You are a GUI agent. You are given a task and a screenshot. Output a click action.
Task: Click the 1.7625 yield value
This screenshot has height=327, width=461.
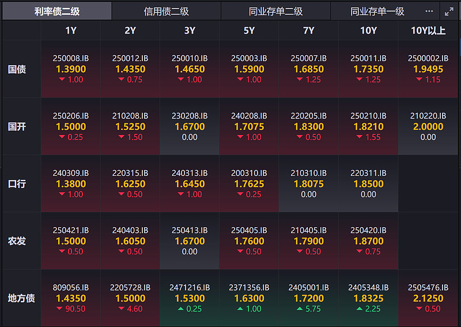click(249, 184)
